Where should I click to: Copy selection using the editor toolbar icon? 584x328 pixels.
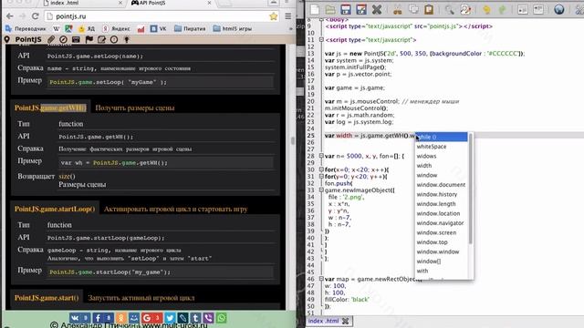tap(413, 9)
